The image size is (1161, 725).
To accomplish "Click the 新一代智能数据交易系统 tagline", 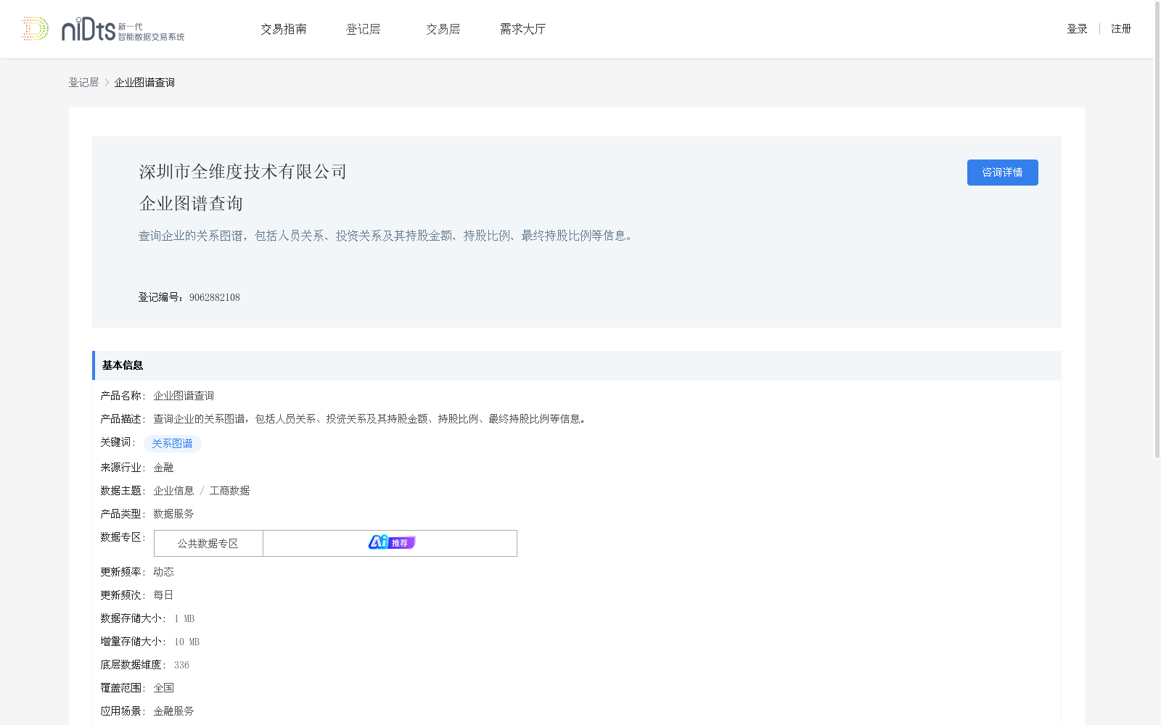I will (151, 32).
